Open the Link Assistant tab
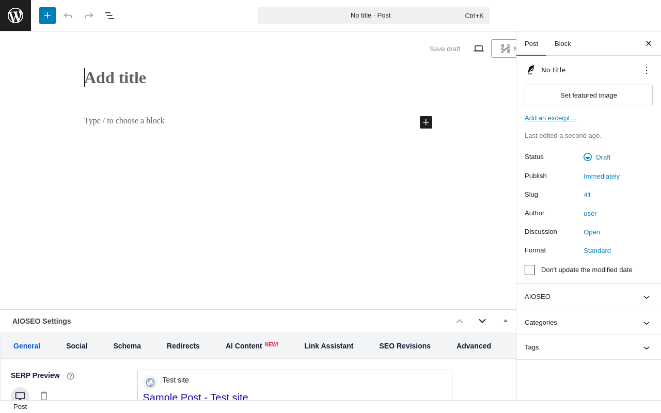661x413 pixels. point(329,346)
